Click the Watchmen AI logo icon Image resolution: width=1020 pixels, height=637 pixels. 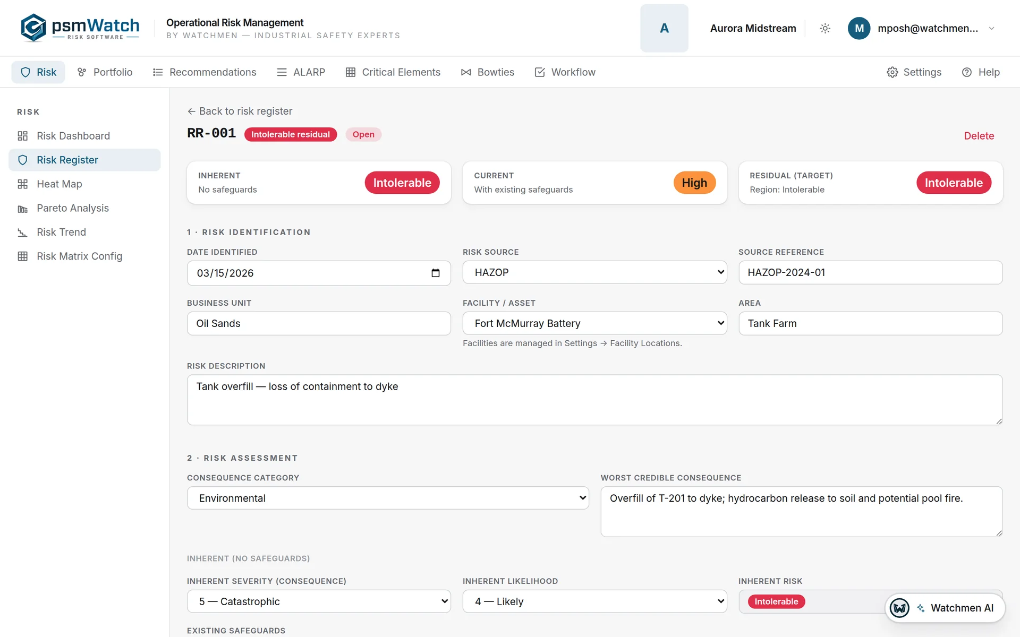tap(899, 608)
